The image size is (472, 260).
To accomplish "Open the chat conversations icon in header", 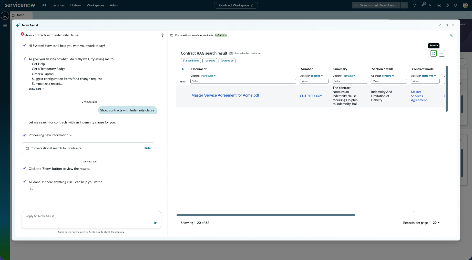I will (x=431, y=5).
